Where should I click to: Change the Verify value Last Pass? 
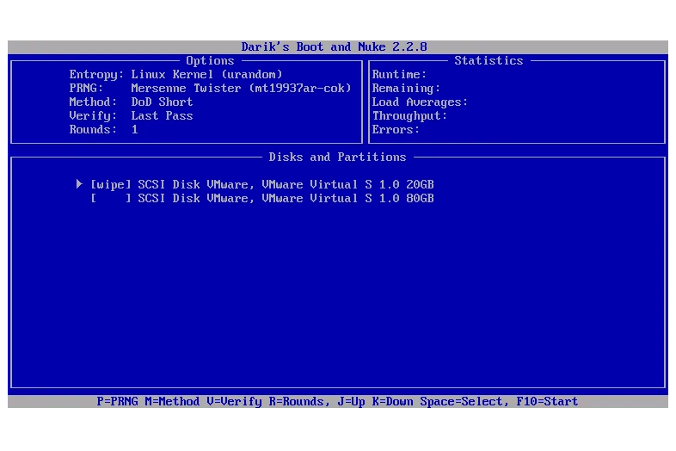point(162,115)
